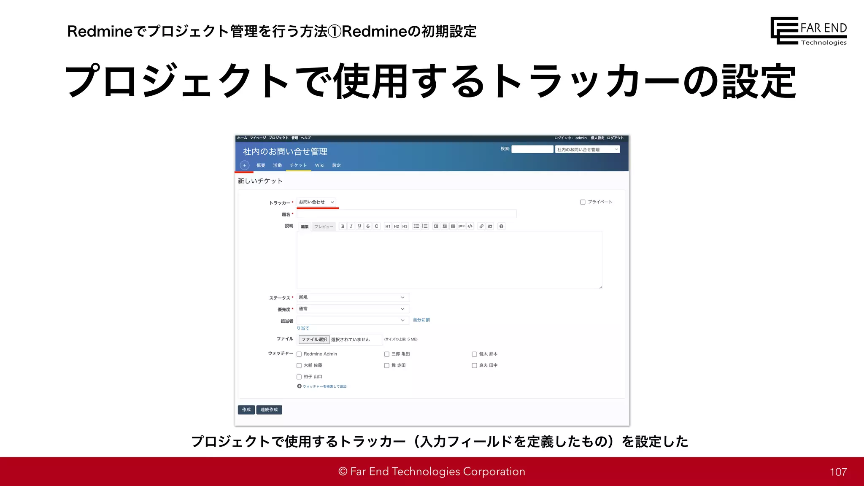Viewport: 864px width, 486px height.
Task: Open the トラッカー dropdown
Action: tap(316, 202)
